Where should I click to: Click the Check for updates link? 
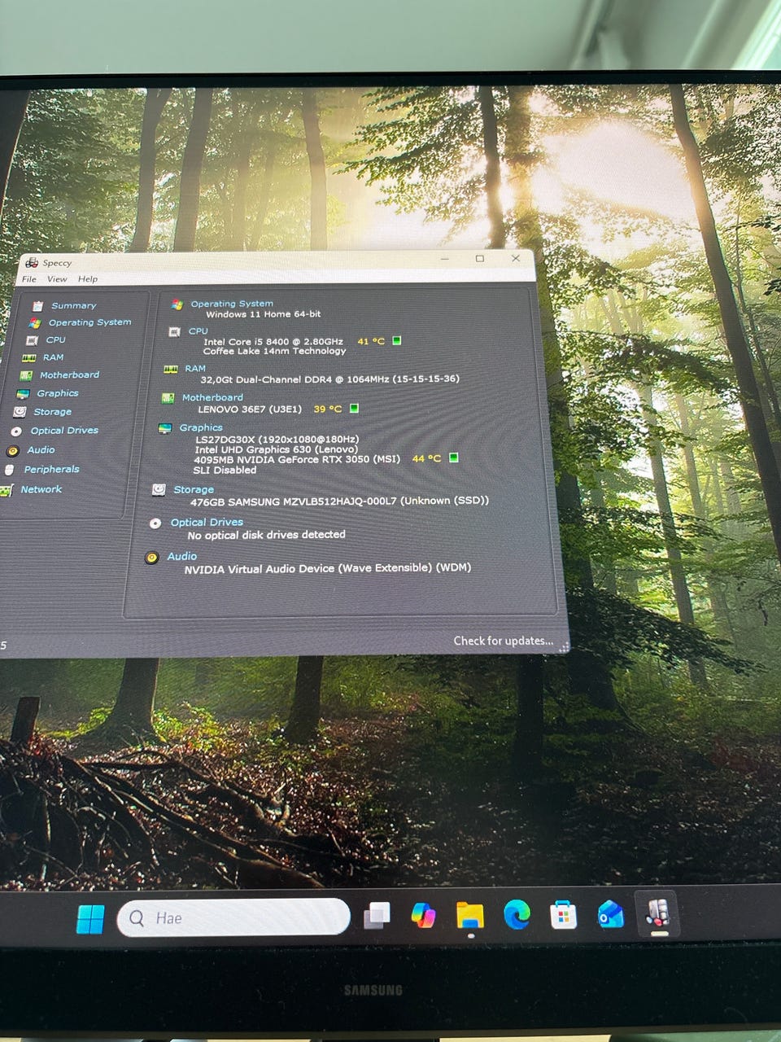503,641
